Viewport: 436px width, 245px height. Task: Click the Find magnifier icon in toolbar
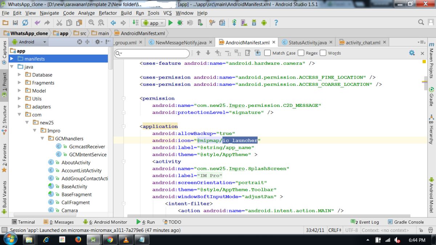click(91, 23)
